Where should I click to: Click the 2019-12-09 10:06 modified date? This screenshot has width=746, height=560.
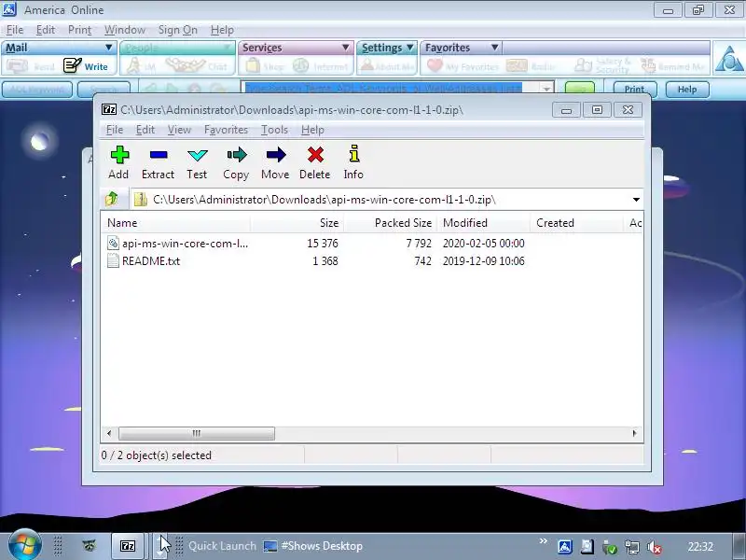coord(483,261)
